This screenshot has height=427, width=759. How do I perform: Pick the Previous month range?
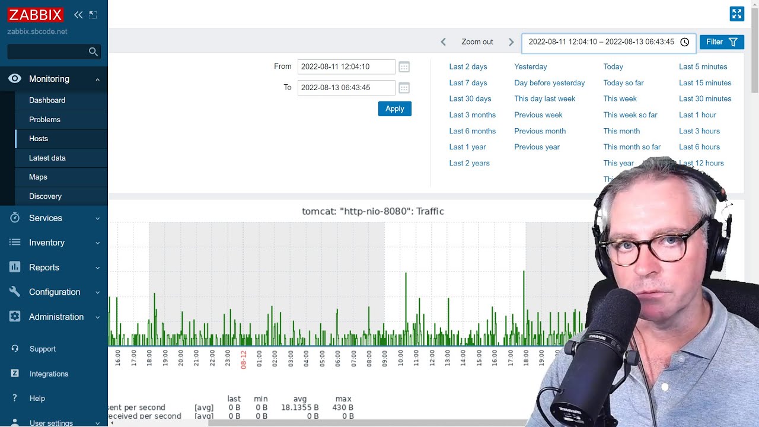540,130
